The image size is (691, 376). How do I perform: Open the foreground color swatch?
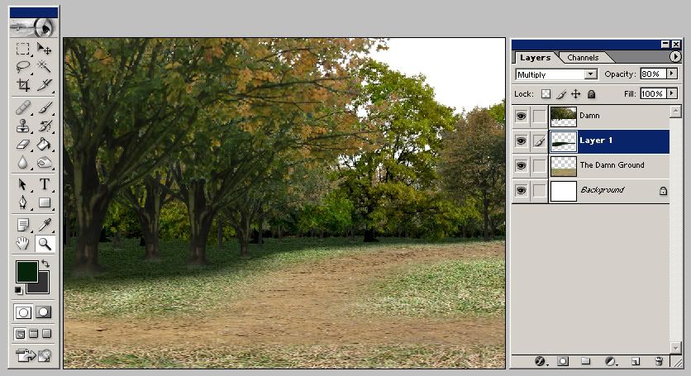tap(26, 271)
